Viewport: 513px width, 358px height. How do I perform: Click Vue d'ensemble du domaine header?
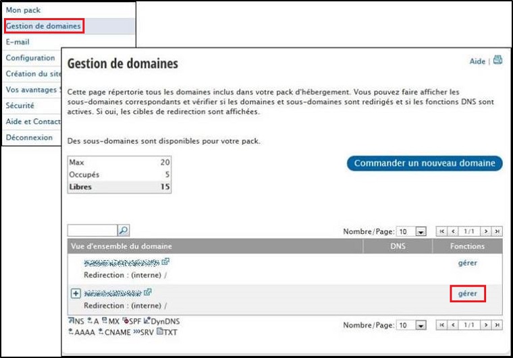pyautogui.click(x=122, y=246)
